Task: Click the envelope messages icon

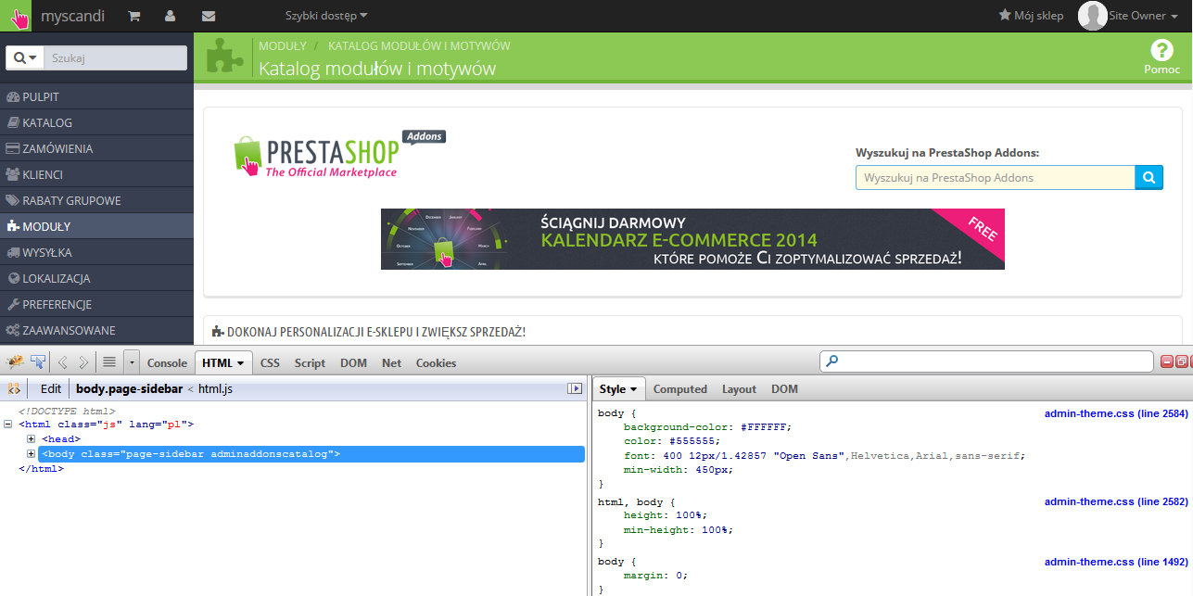Action: point(209,16)
